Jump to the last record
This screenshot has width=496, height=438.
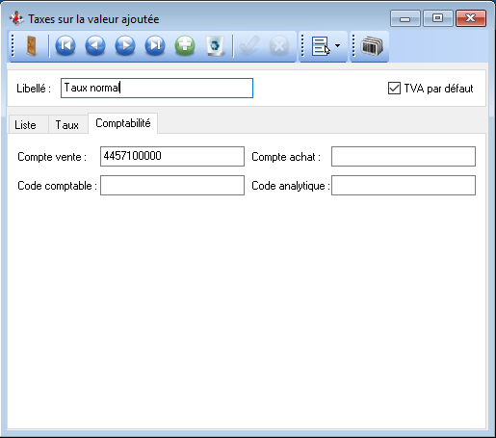(155, 46)
